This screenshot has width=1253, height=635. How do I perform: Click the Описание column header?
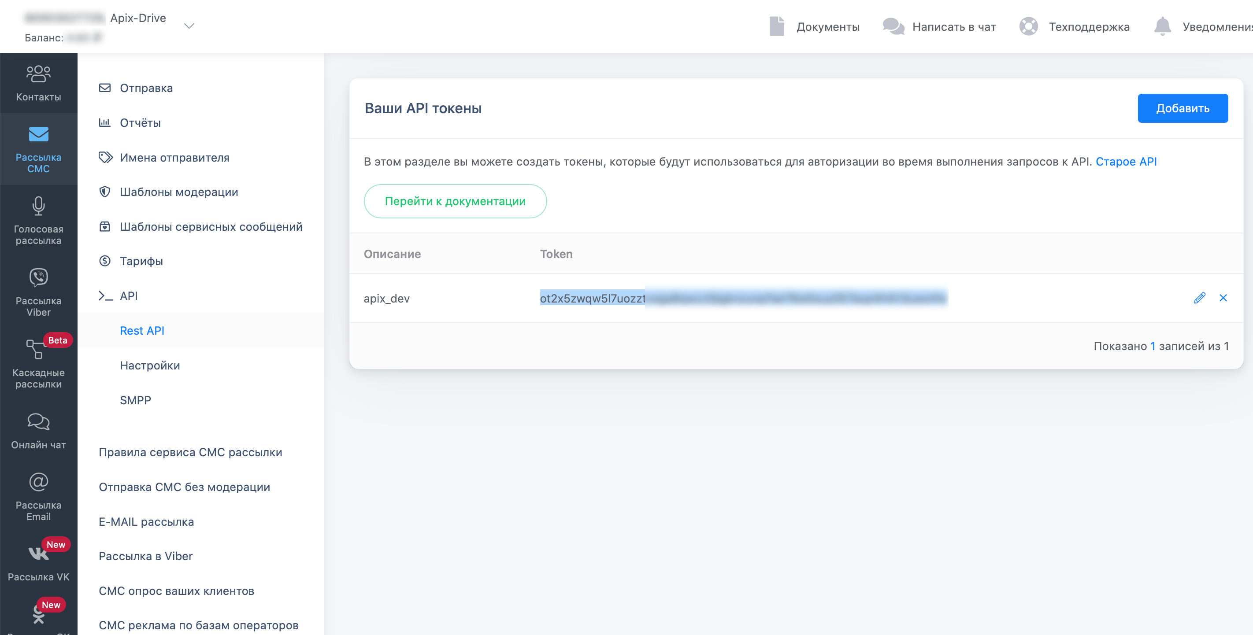point(392,254)
